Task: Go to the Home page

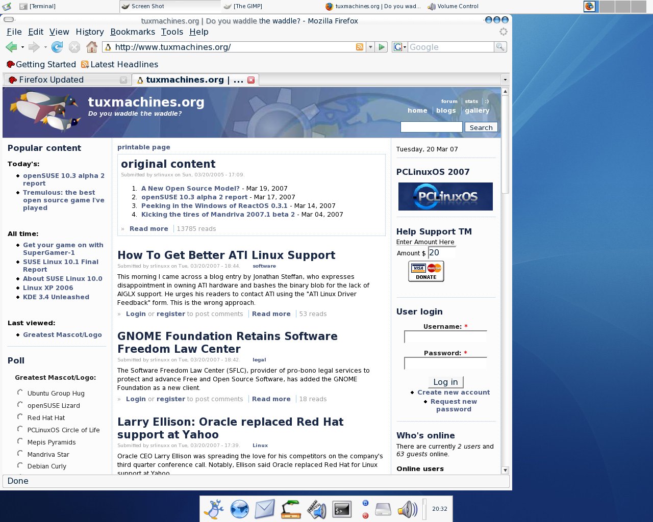Action: coord(92,47)
